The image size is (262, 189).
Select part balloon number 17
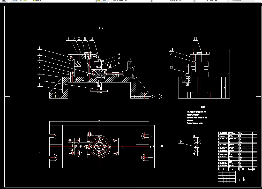click(x=130, y=59)
